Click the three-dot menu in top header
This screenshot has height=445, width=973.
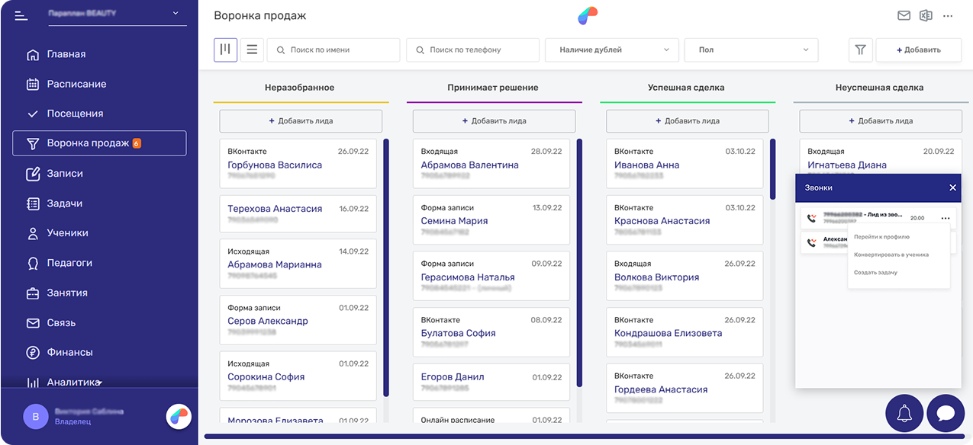pos(948,15)
